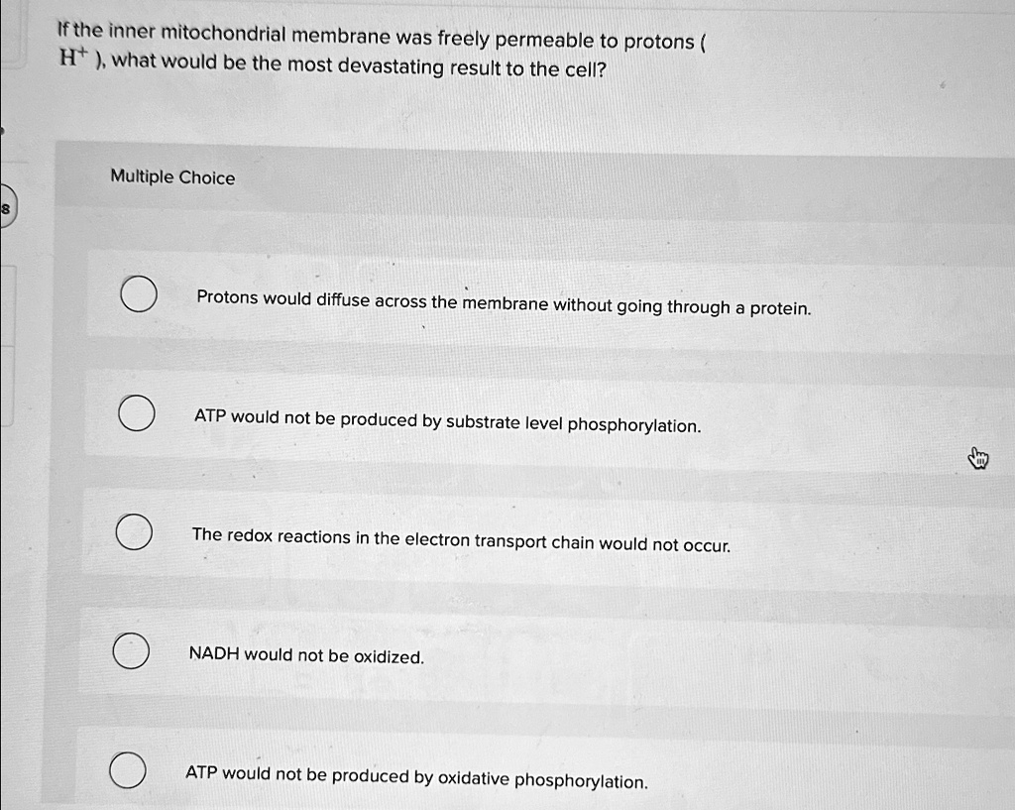The image size is (1015, 810).
Task: Select the oxidative phosphorylation answer radio button
Action: (127, 769)
